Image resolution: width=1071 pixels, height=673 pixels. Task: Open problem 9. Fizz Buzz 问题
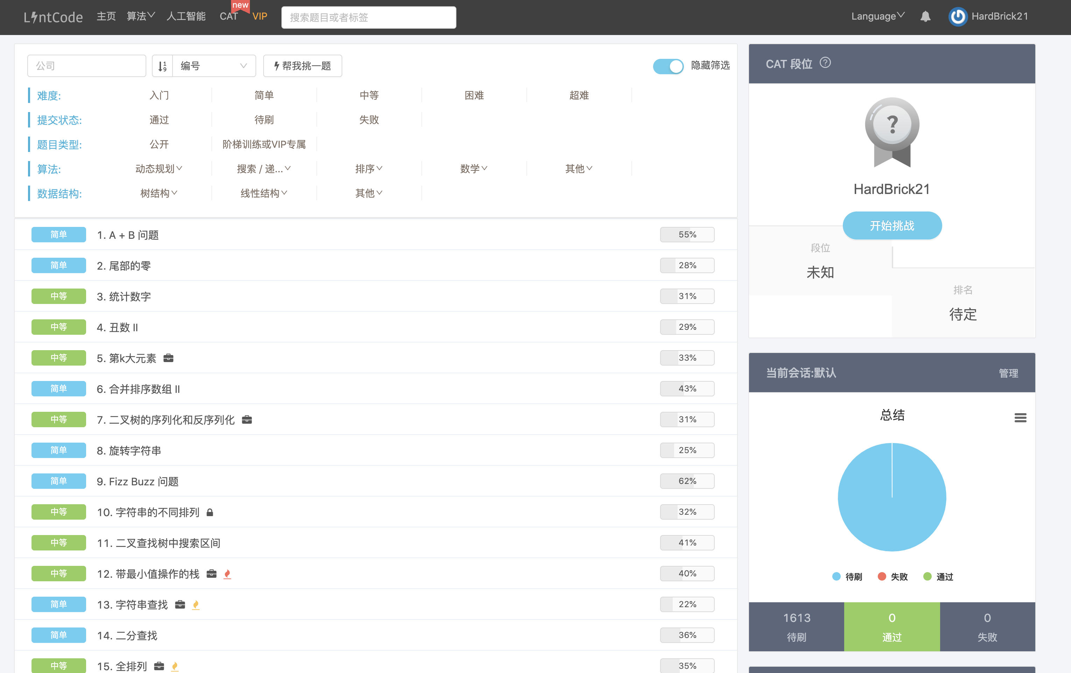coord(138,481)
